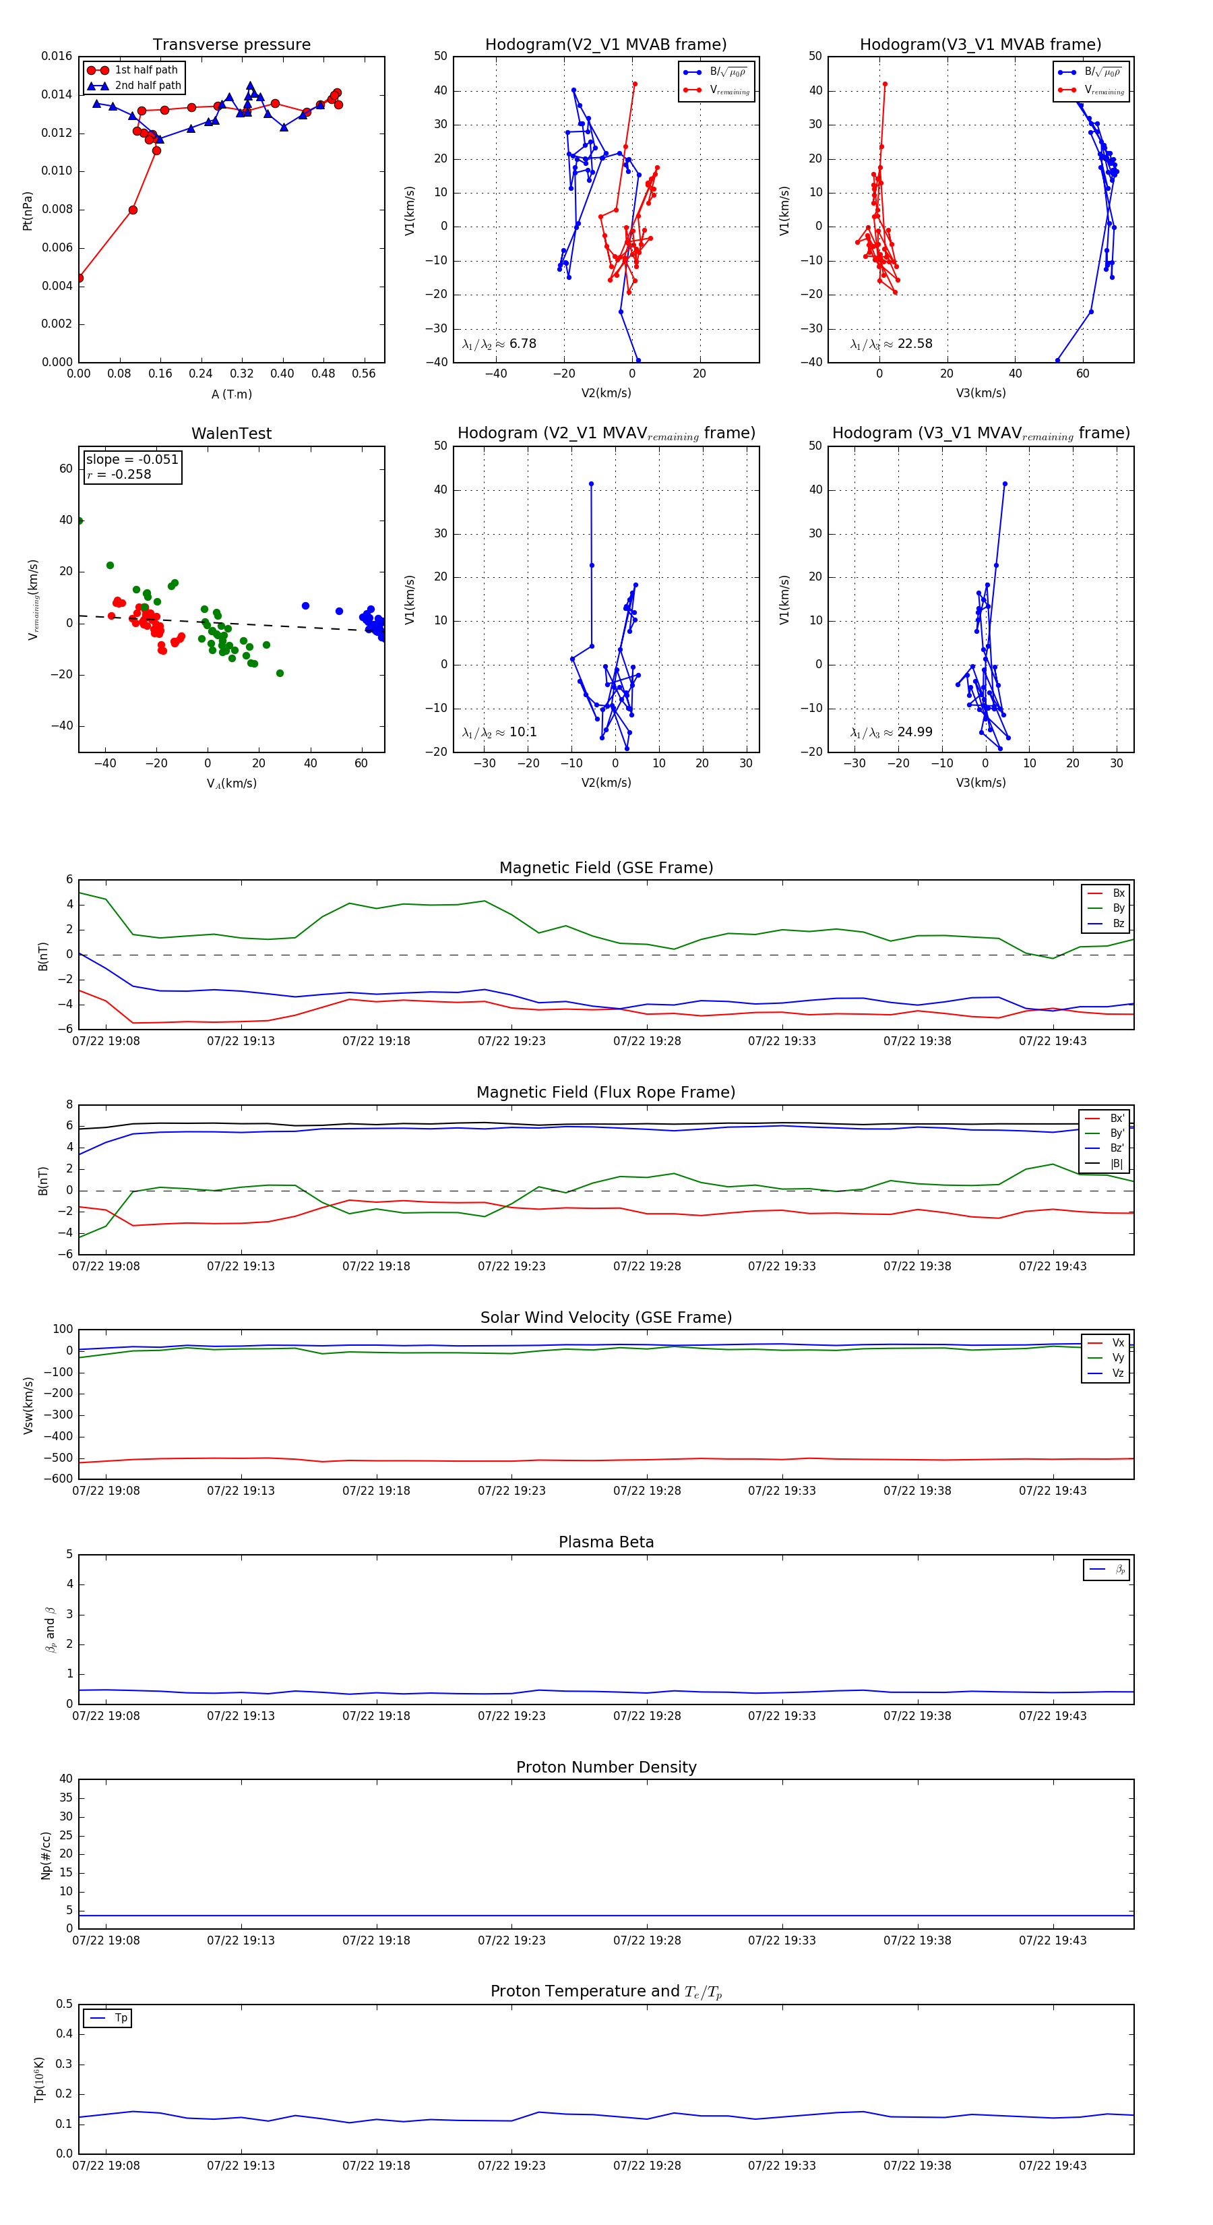Click the 'r = -0.258' annotation

click(x=119, y=474)
